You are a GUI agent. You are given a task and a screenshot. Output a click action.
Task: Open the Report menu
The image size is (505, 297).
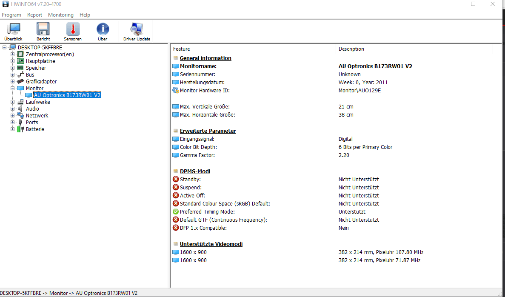(34, 15)
